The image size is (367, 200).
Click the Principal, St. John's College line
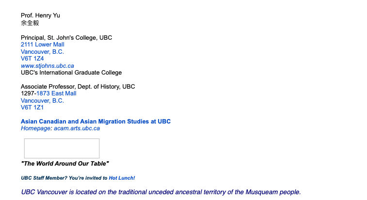click(66, 38)
